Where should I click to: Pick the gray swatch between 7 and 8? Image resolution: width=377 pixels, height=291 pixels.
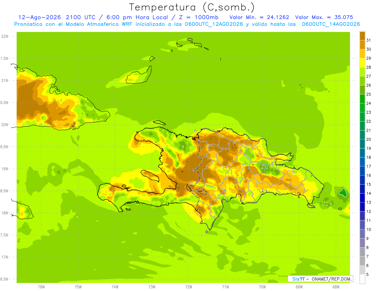coord(362,252)
